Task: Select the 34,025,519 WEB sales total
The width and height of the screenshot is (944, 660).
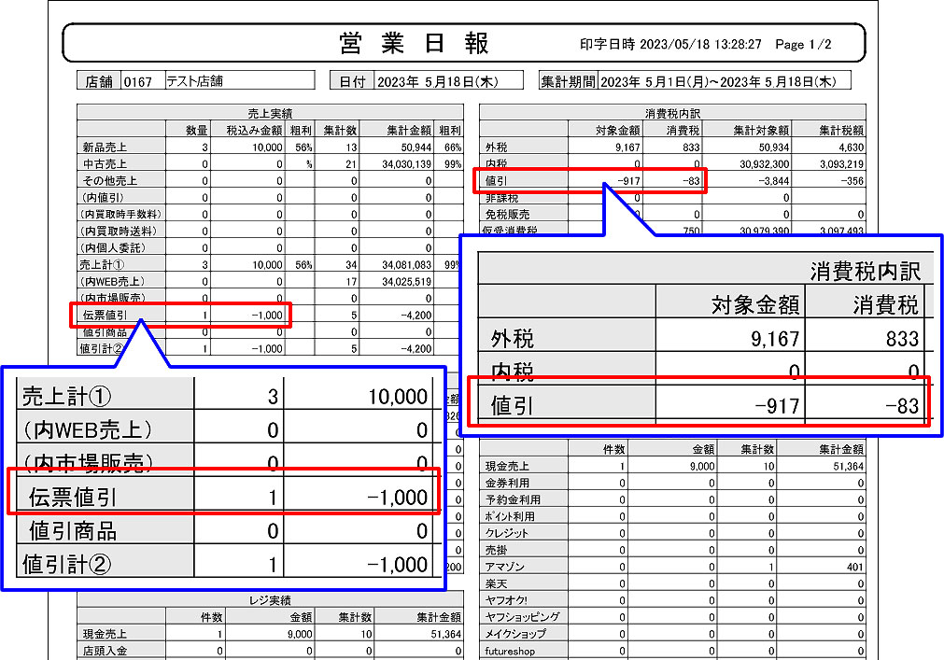Action: coord(406,282)
